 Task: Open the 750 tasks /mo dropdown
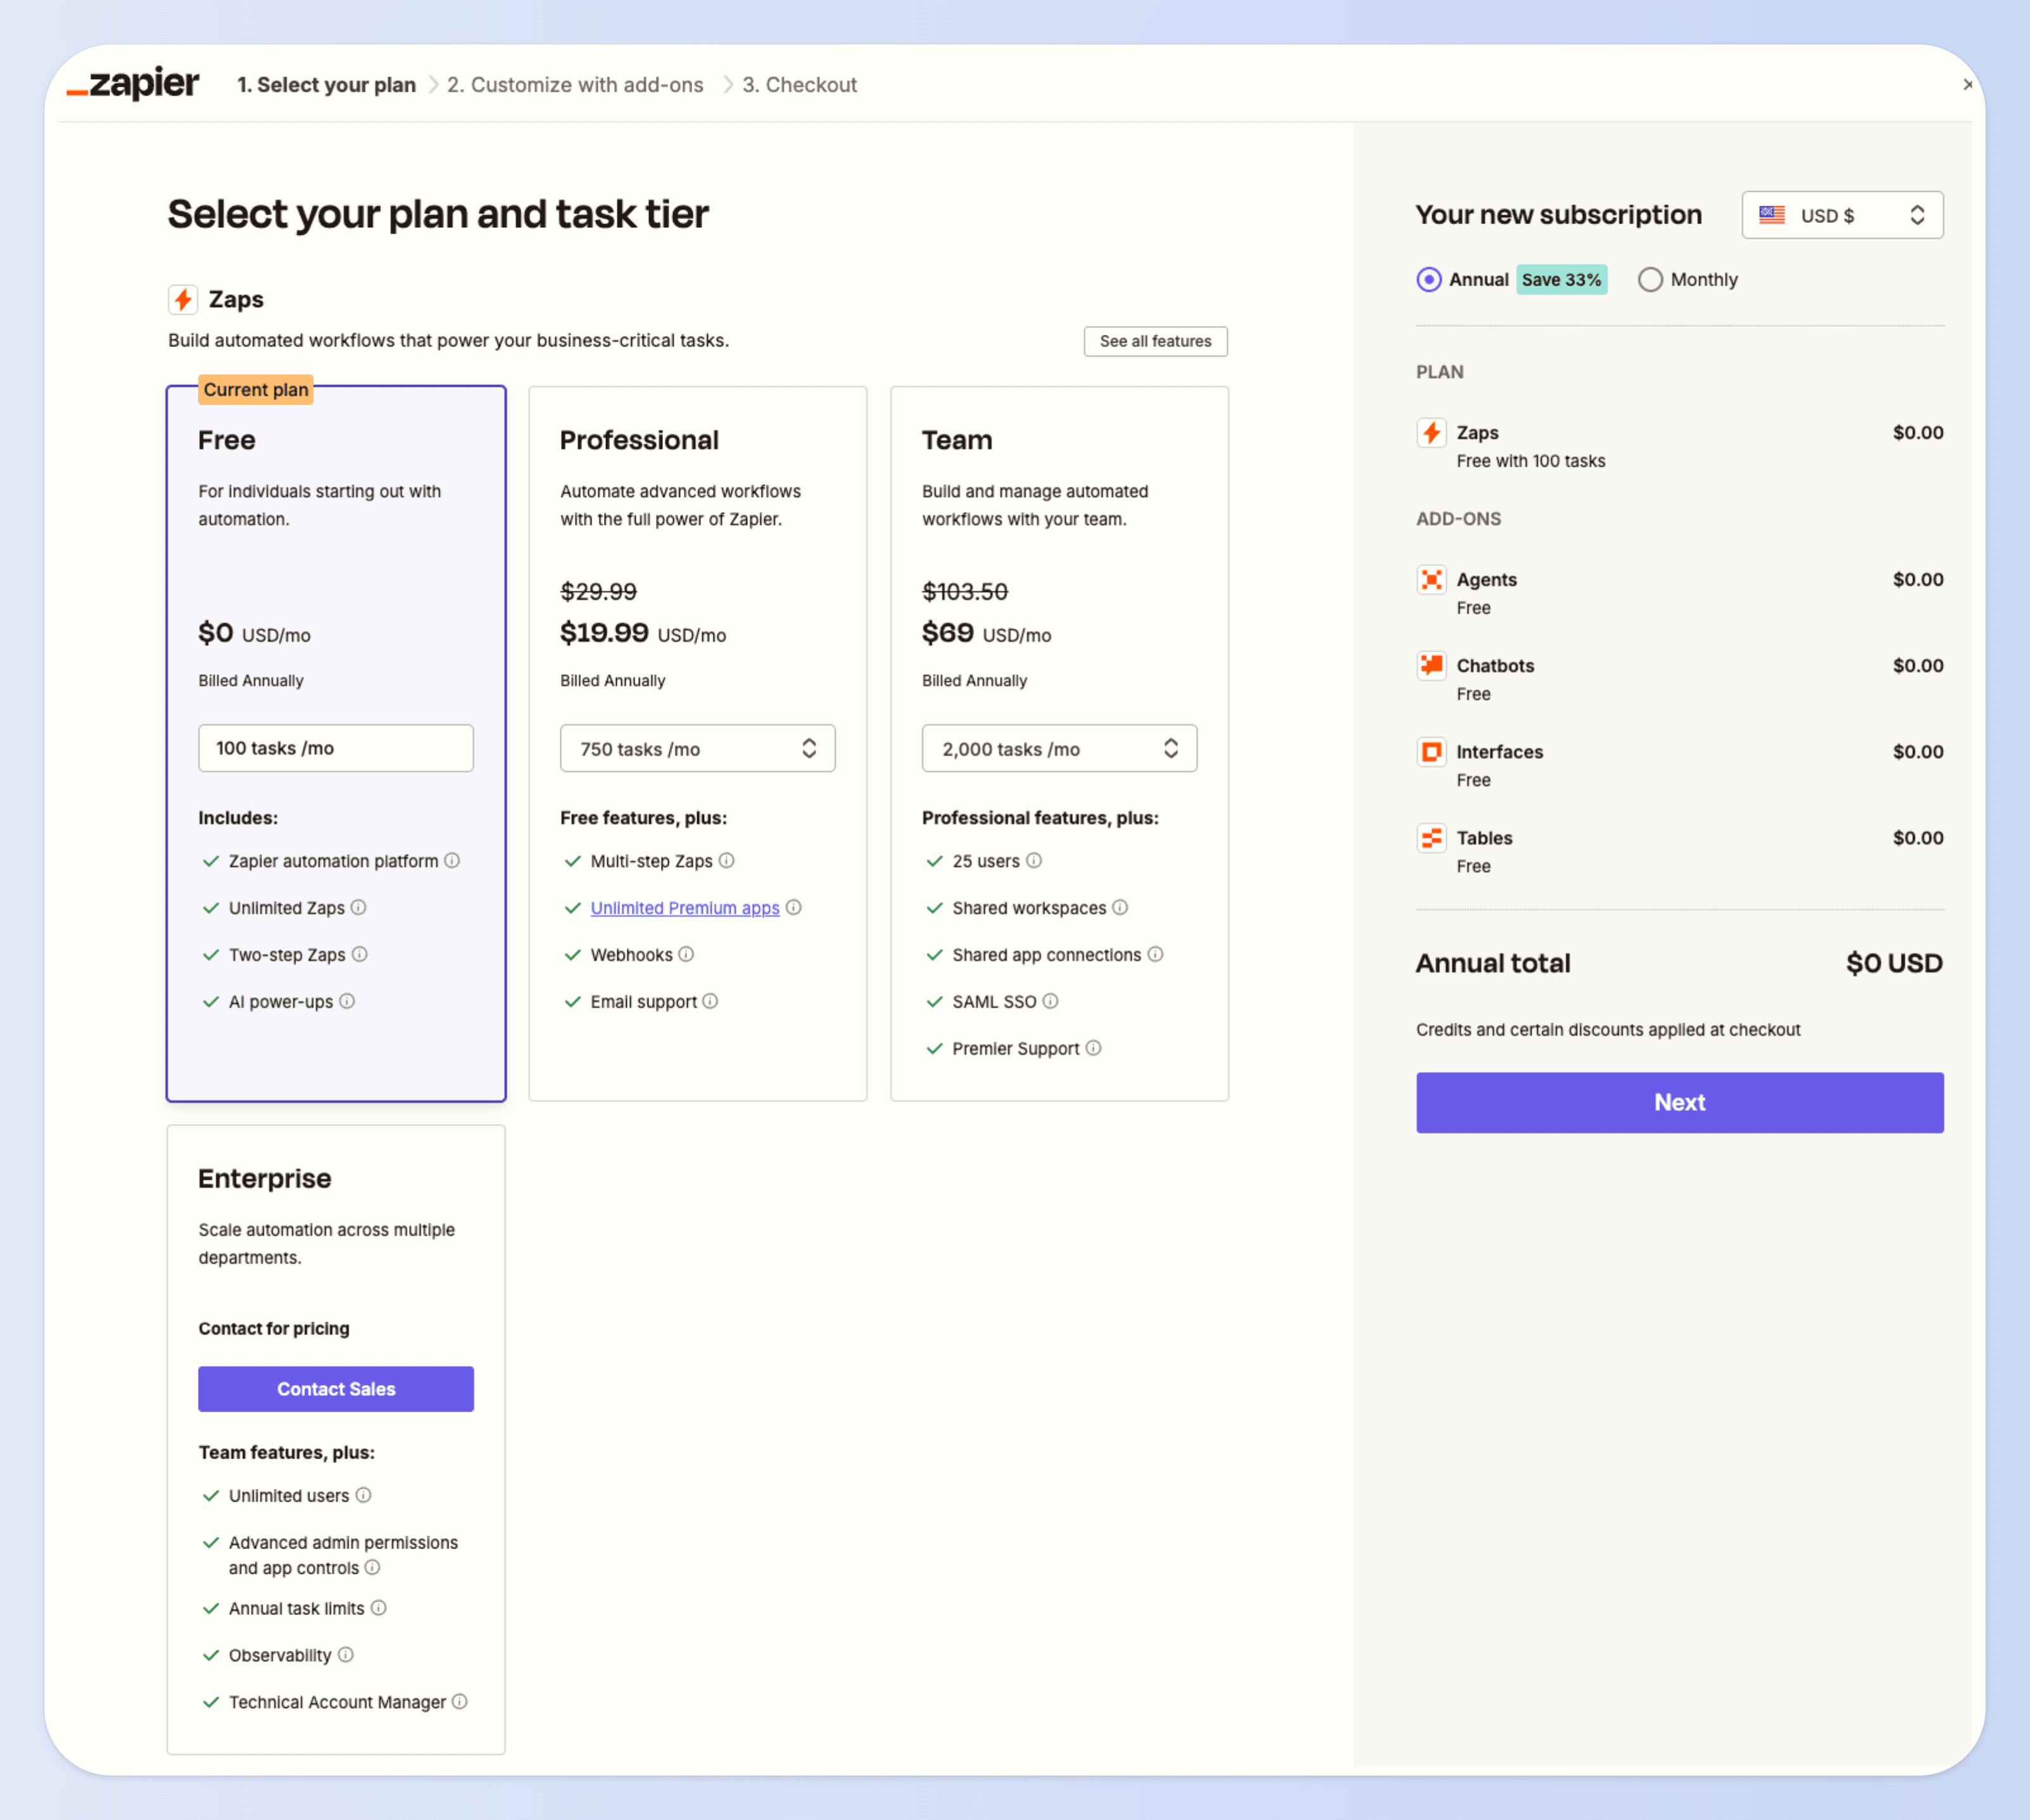(697, 748)
